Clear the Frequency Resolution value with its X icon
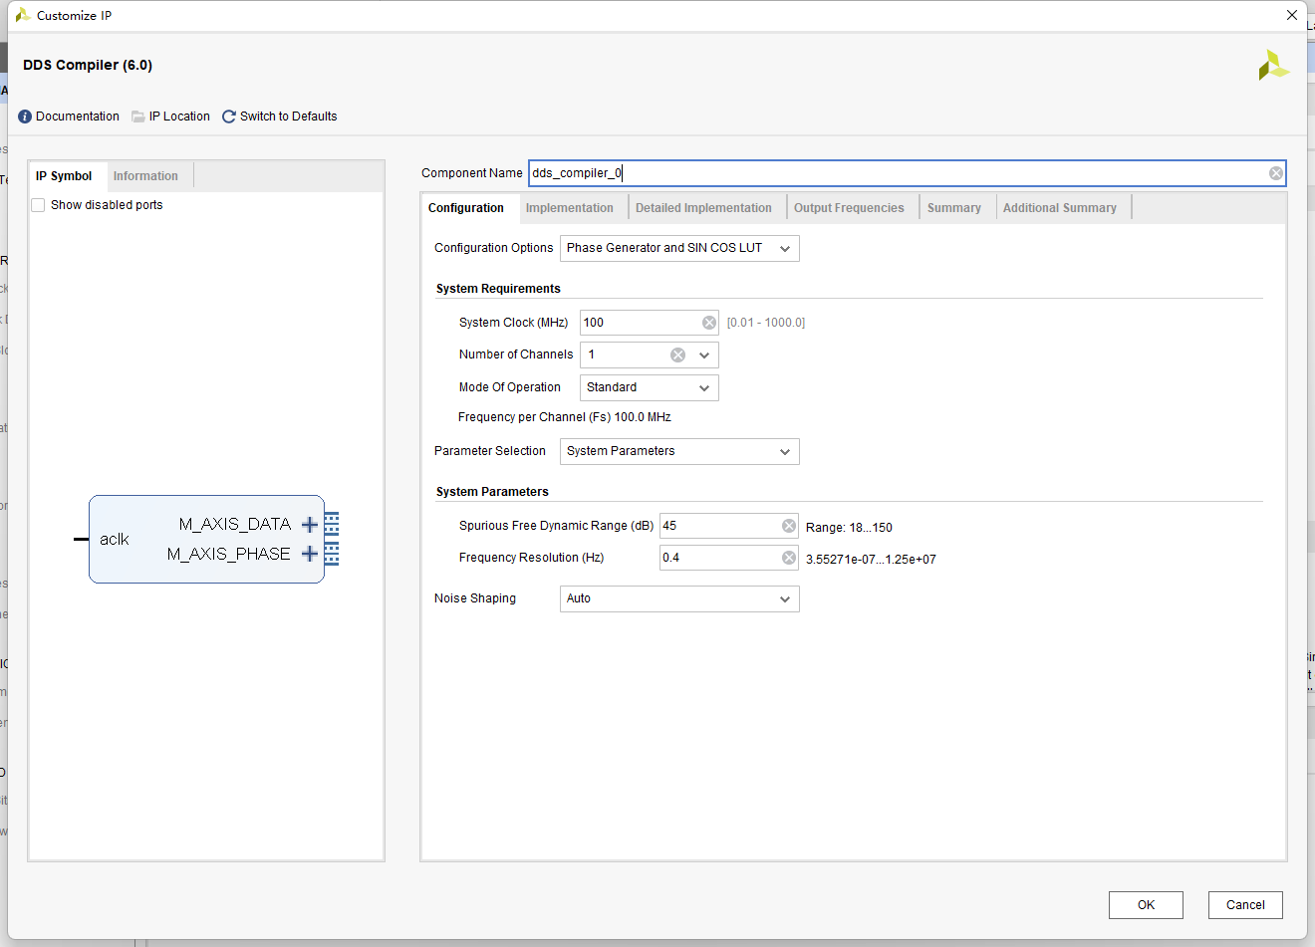1315x947 pixels. click(789, 558)
